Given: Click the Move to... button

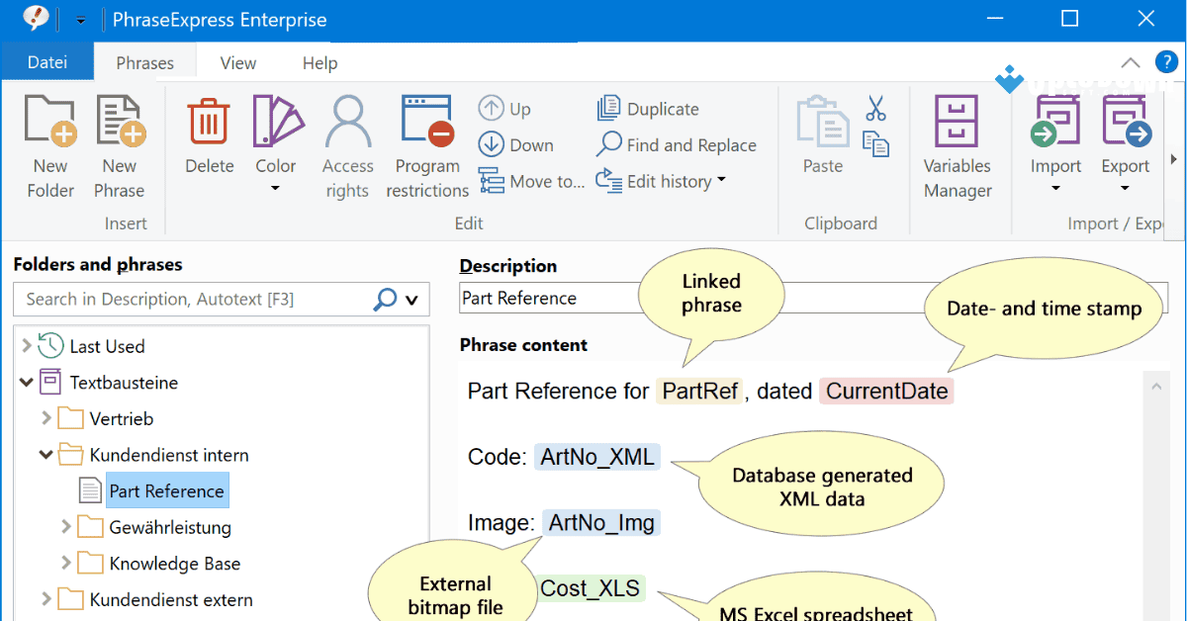Looking at the screenshot, I should (532, 181).
